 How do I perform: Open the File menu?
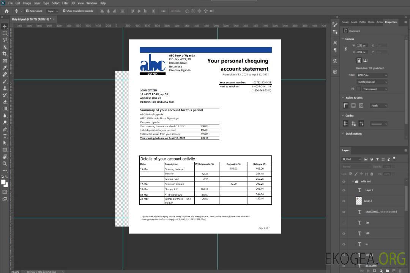pos(11,3)
